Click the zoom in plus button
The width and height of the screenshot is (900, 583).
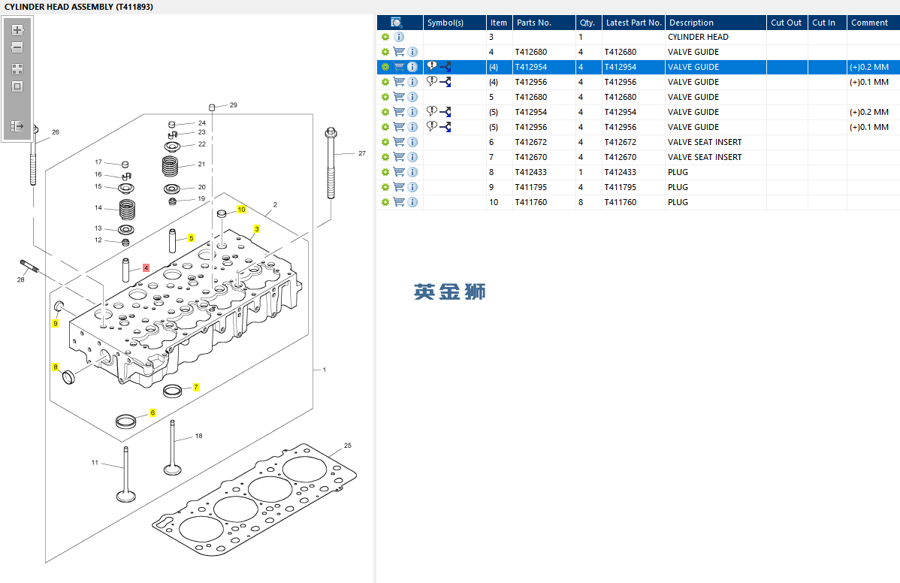coord(17,30)
